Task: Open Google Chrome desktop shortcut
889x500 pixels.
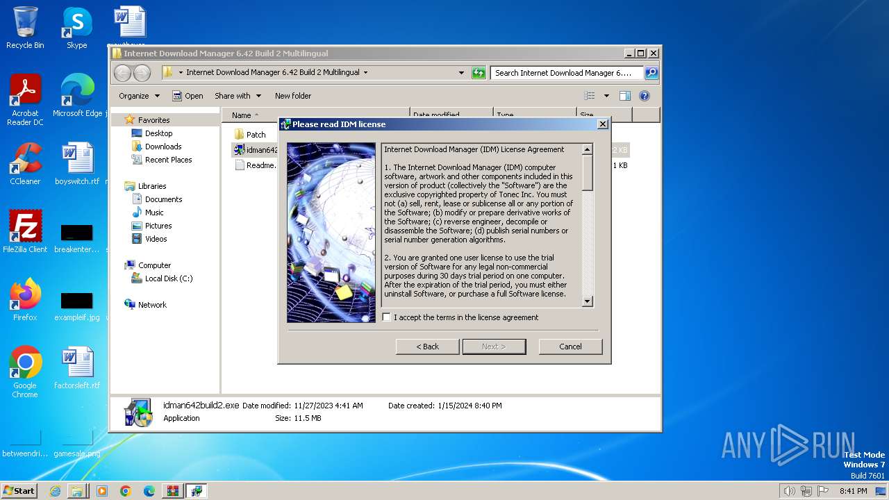Action: click(x=25, y=372)
